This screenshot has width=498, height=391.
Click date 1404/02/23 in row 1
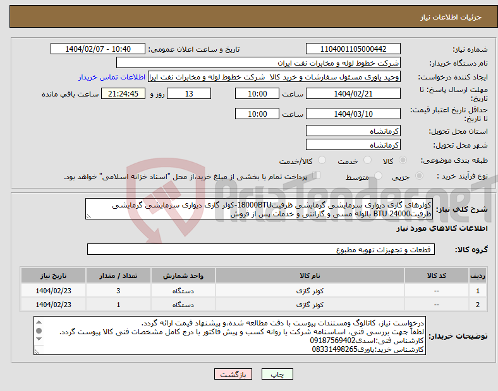(x=53, y=291)
